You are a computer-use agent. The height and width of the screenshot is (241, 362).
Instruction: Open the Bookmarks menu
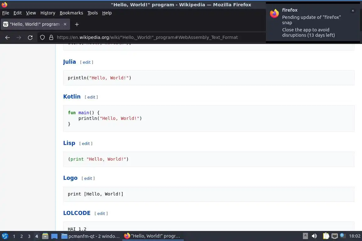tap(71, 13)
